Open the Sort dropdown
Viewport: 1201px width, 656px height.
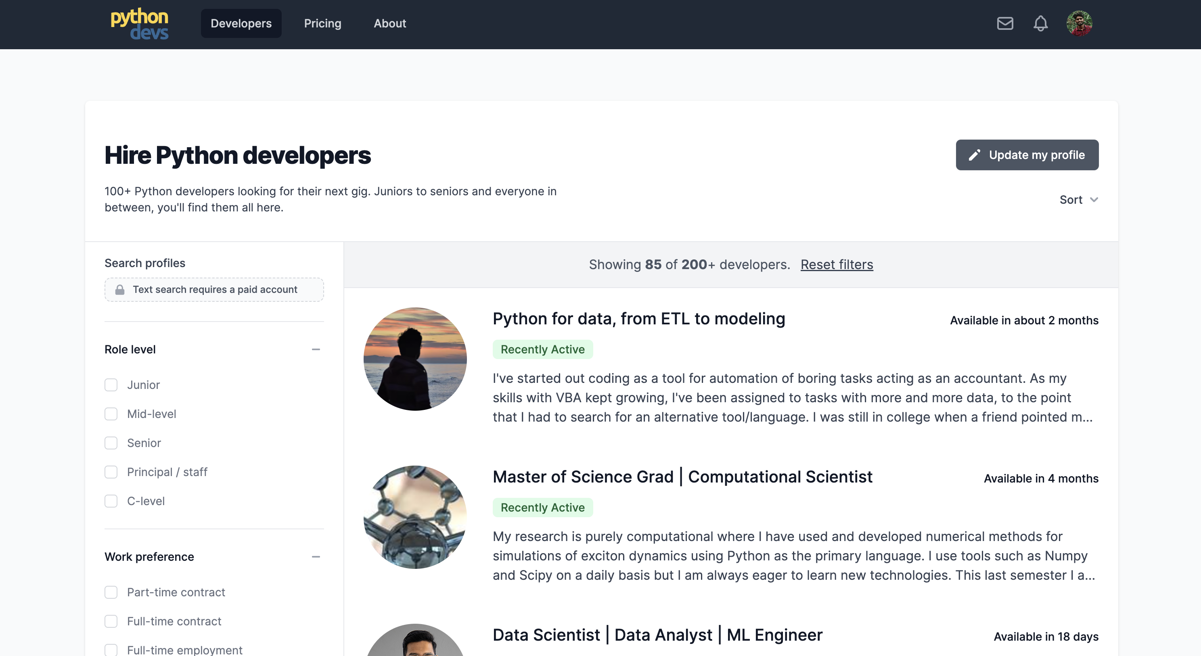(x=1078, y=200)
